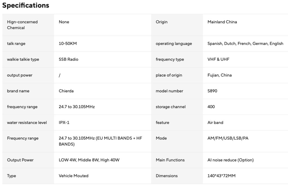
Task: Click the 'talk range' label cell
Action: point(28,44)
